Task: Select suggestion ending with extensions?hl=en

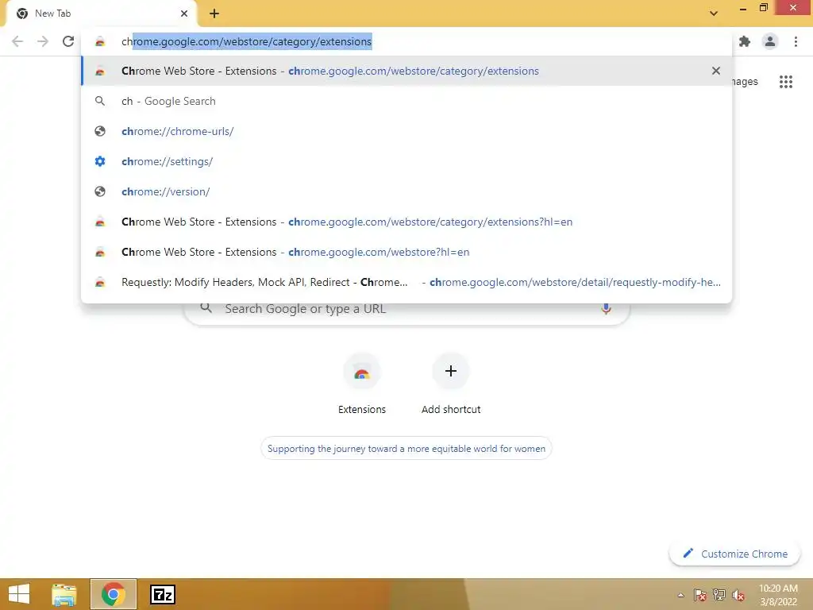Action: tap(406, 222)
